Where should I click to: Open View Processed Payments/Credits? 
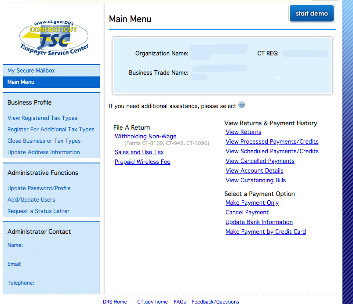(272, 142)
